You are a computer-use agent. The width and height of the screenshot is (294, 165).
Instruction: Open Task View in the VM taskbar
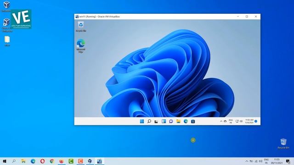[156, 121]
